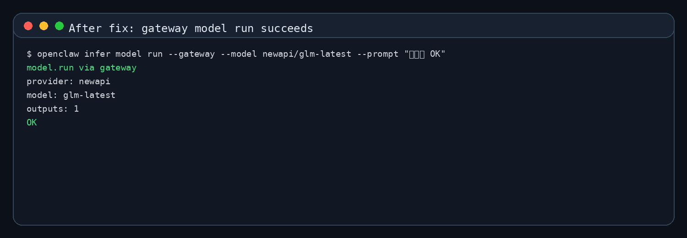This screenshot has width=687, height=238.
Task: Click the window title 'After fix: gateway model run succeeds'
Action: (x=191, y=28)
